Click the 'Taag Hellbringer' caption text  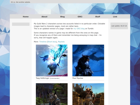click(x=43, y=78)
